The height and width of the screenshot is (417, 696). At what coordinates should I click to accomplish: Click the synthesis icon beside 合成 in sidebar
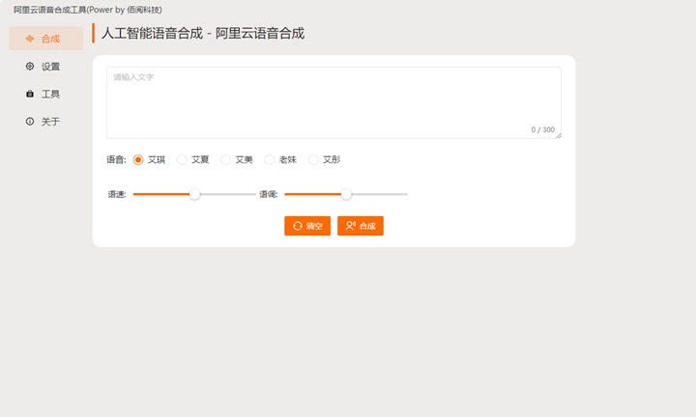[30, 39]
